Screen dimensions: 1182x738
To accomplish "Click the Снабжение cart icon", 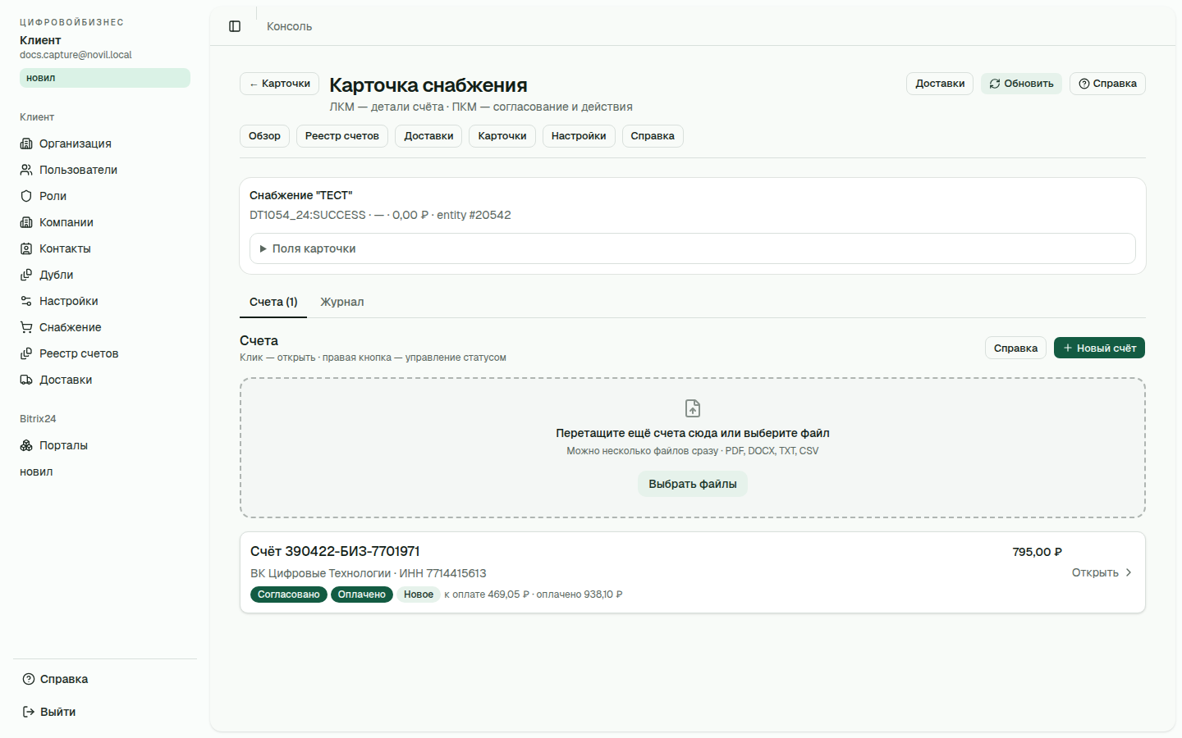I will click(26, 327).
